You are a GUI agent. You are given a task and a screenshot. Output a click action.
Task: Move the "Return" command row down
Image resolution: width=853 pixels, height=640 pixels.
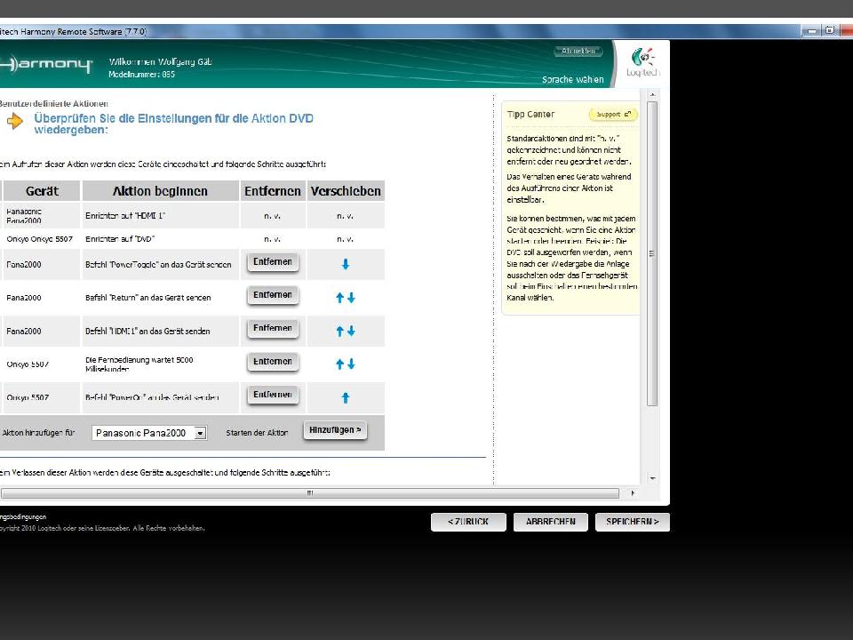pos(352,298)
